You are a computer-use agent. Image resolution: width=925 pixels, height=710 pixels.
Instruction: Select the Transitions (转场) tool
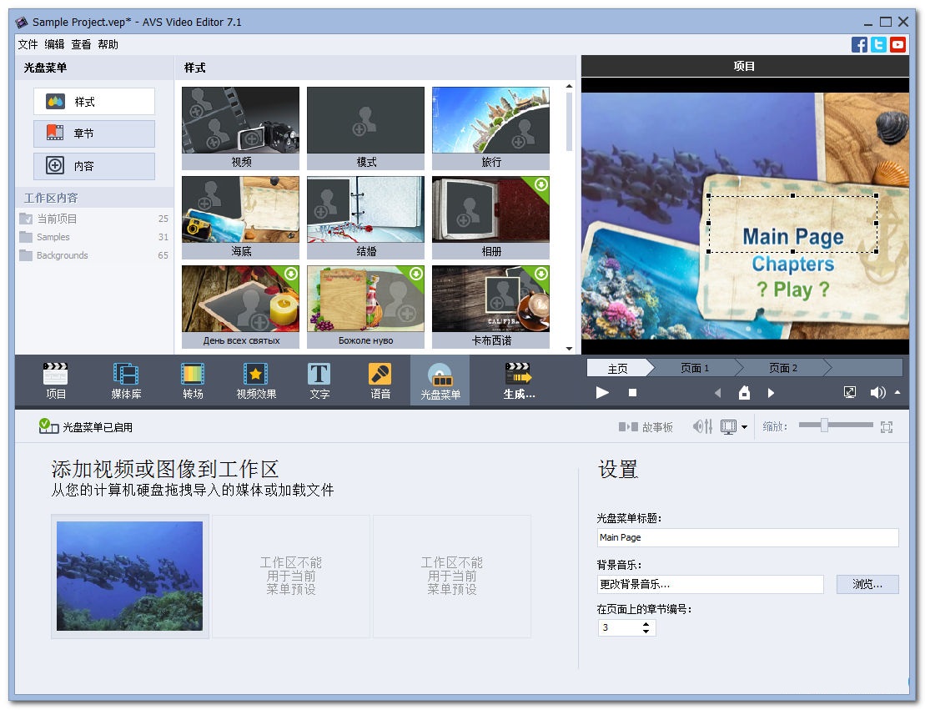[x=193, y=380]
